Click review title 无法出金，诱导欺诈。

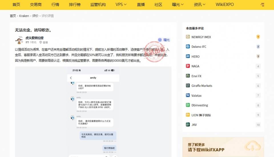click(34, 30)
